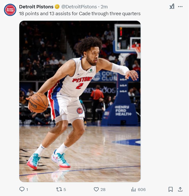Screen dimensions: 189x196
Task: Click the reply speech bubble icon
Action: (22, 189)
